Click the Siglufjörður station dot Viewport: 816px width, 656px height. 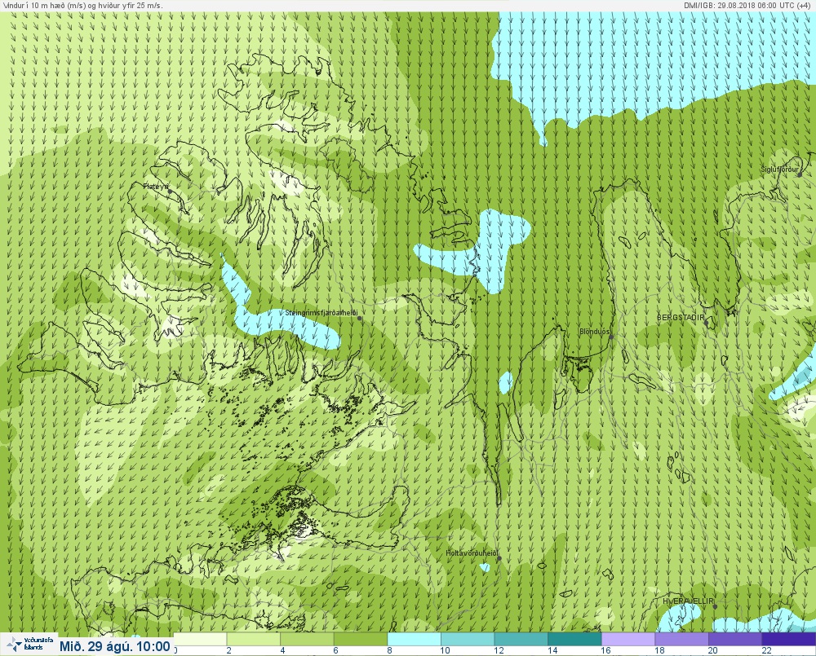pos(800,175)
